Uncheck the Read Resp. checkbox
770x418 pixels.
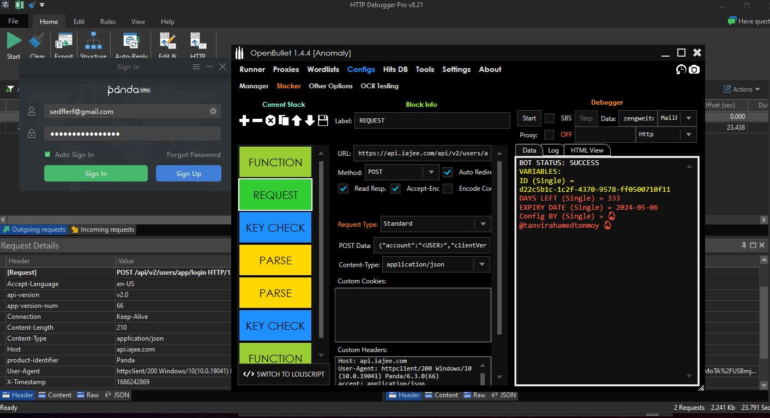pyautogui.click(x=344, y=189)
